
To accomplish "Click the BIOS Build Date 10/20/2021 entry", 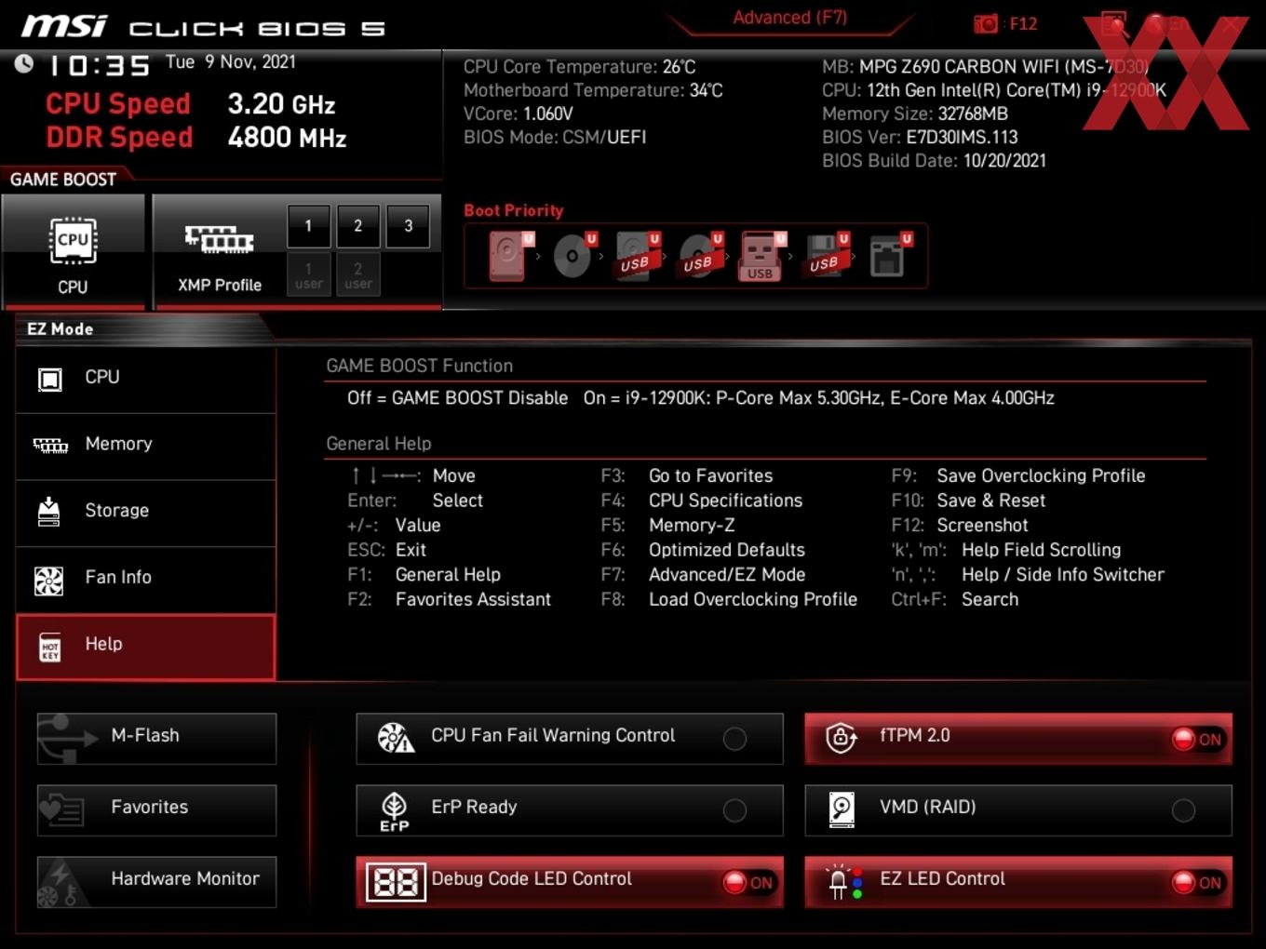I will [934, 160].
